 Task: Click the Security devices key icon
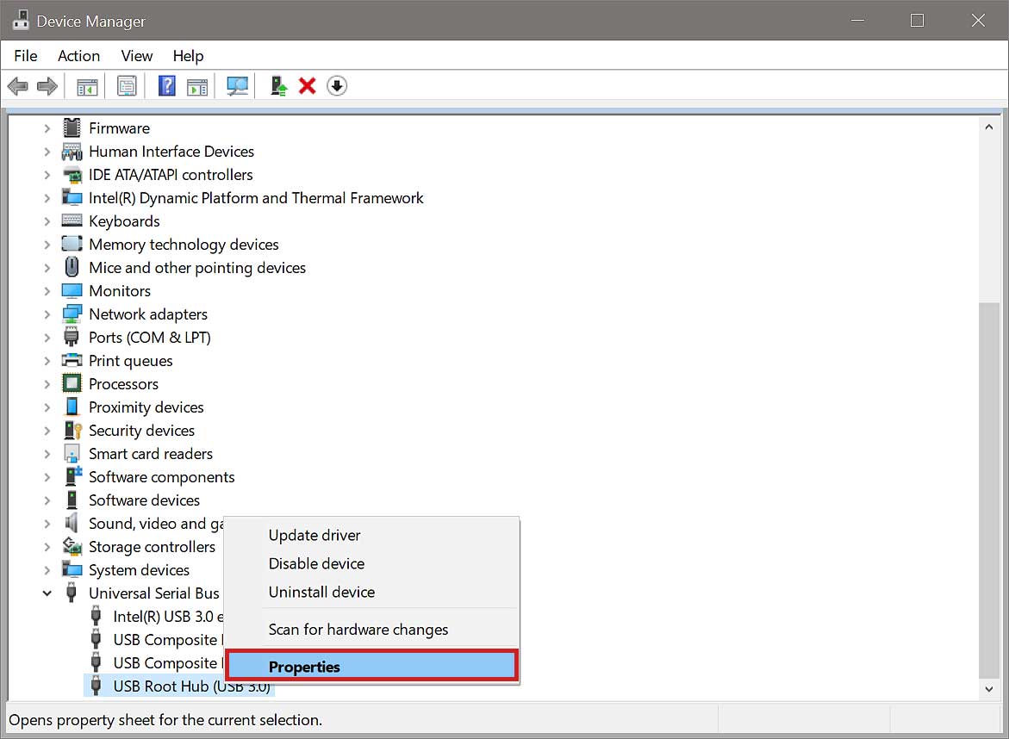click(x=72, y=431)
